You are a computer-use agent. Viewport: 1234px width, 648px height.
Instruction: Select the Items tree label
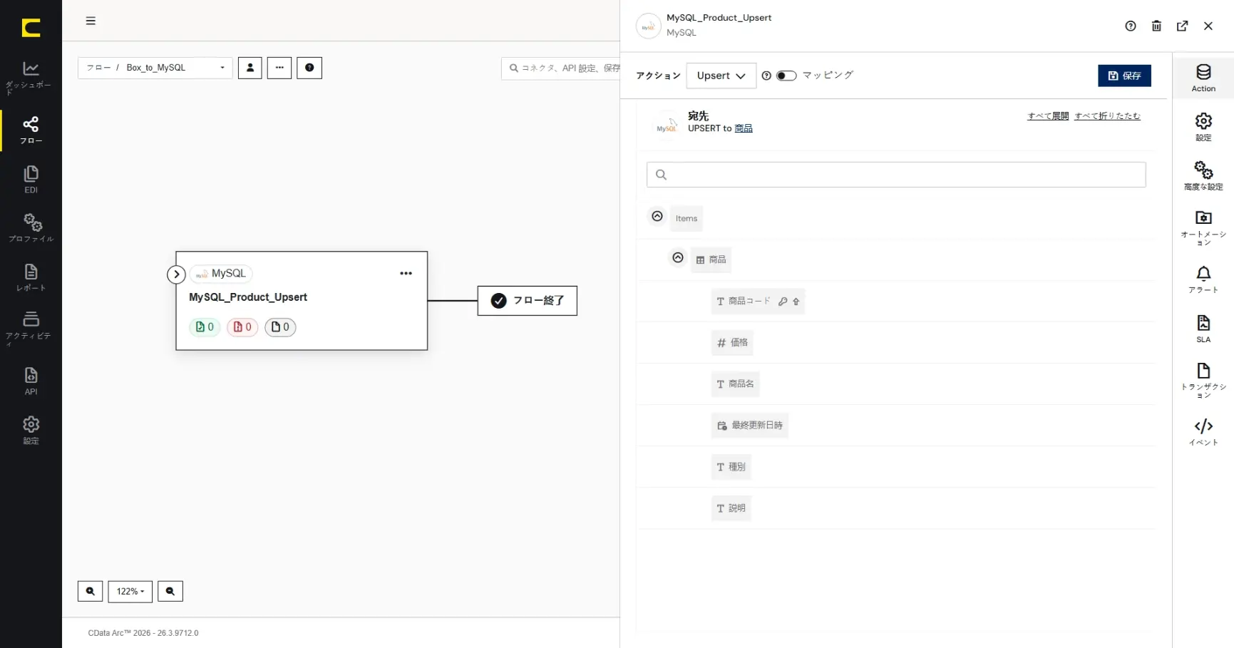pos(687,219)
